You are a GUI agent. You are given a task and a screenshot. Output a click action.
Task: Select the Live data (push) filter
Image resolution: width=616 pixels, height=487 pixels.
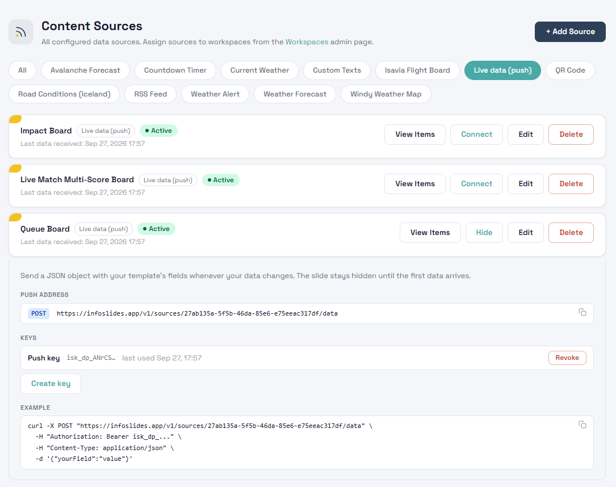click(x=502, y=70)
